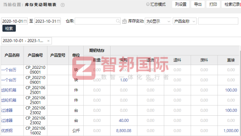Viewport: 241px width, 136px height.
Task: Enable 汇总模式 summary mode radio
Action: tap(148, 4)
